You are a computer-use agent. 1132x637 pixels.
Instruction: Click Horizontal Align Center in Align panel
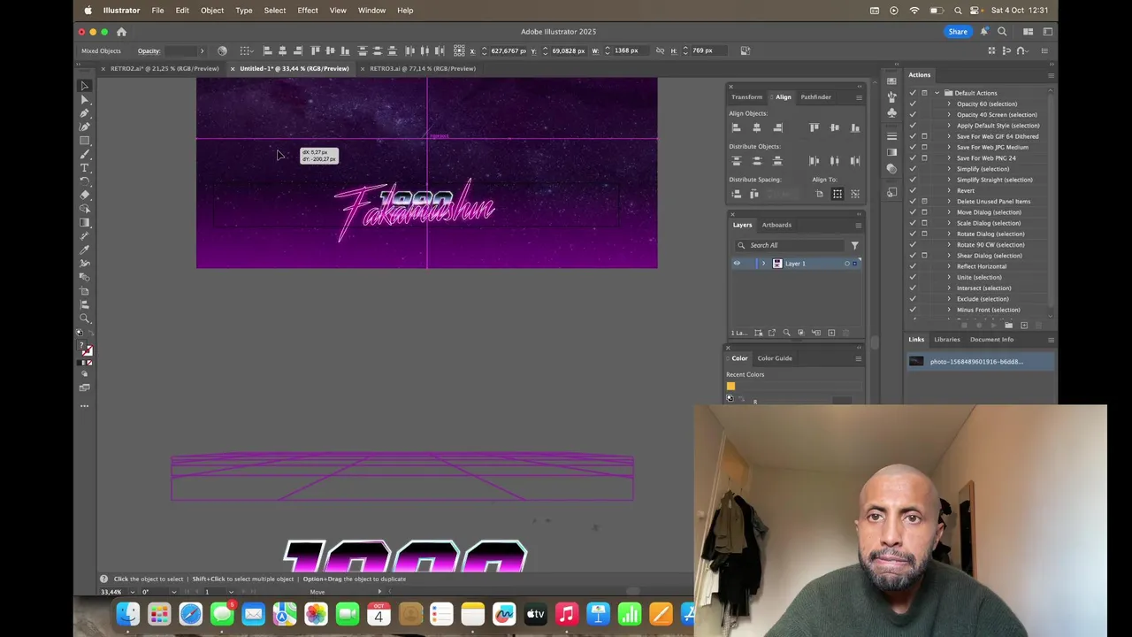[756, 128]
